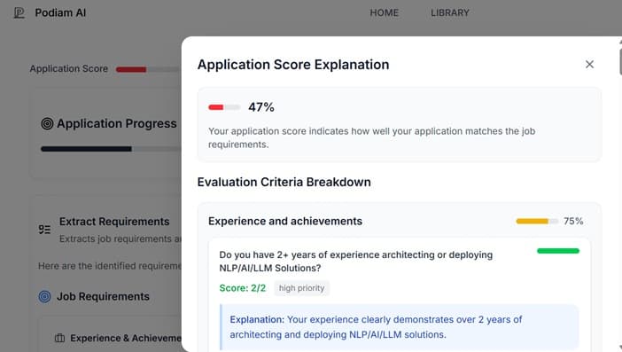622x352 pixels.
Task: Click the Application Progress target icon
Action: (47, 124)
